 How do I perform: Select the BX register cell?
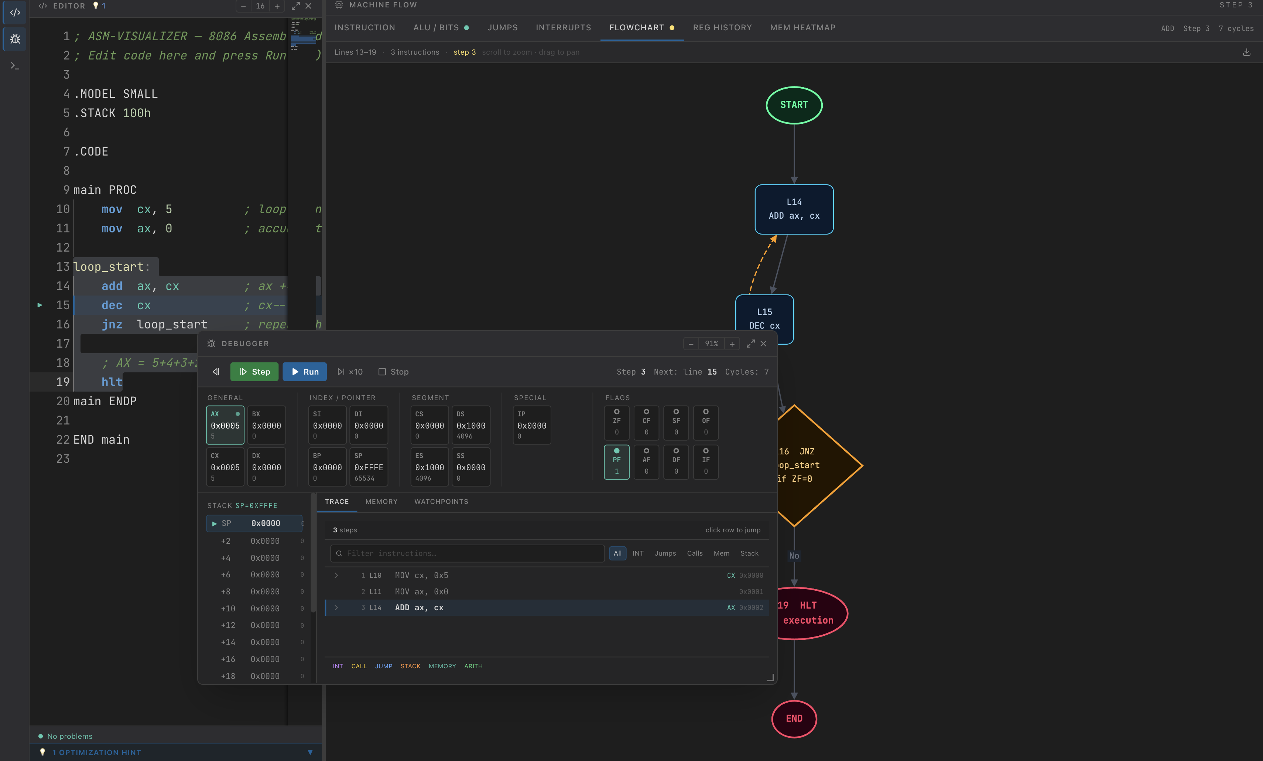[x=266, y=424]
